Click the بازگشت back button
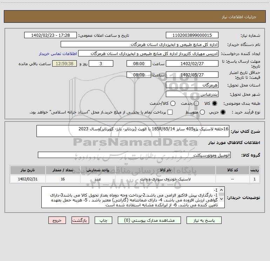Screen dimensions: 270x261 (x=80, y=220)
